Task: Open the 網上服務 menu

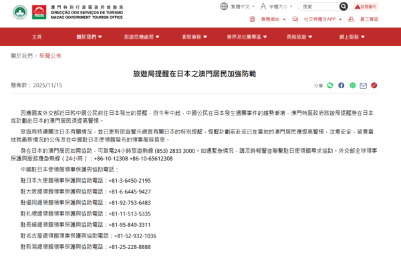Action: [x=352, y=37]
